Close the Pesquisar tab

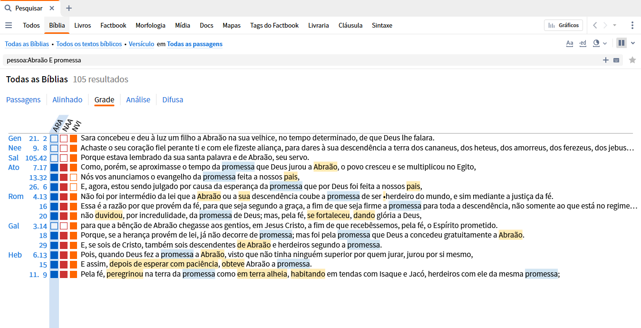click(52, 8)
